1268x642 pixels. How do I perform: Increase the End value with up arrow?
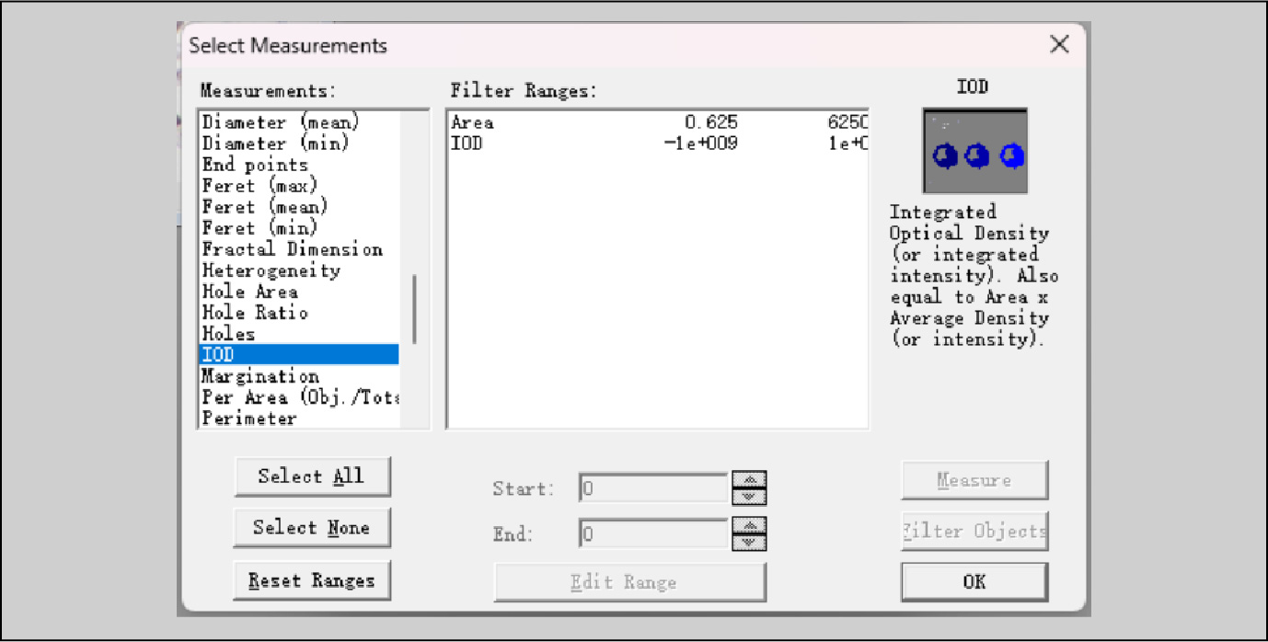[x=749, y=525]
